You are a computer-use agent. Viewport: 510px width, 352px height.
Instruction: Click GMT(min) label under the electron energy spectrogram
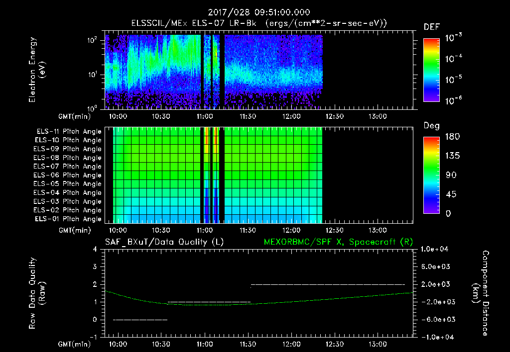[75, 116]
